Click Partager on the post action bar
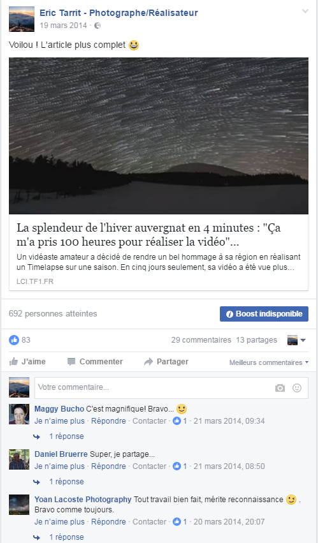318x543 pixels. pyautogui.click(x=166, y=362)
